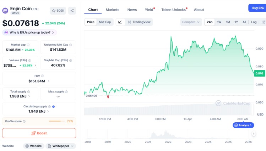
Task: Open the Compare dropdown
Action: click(191, 22)
